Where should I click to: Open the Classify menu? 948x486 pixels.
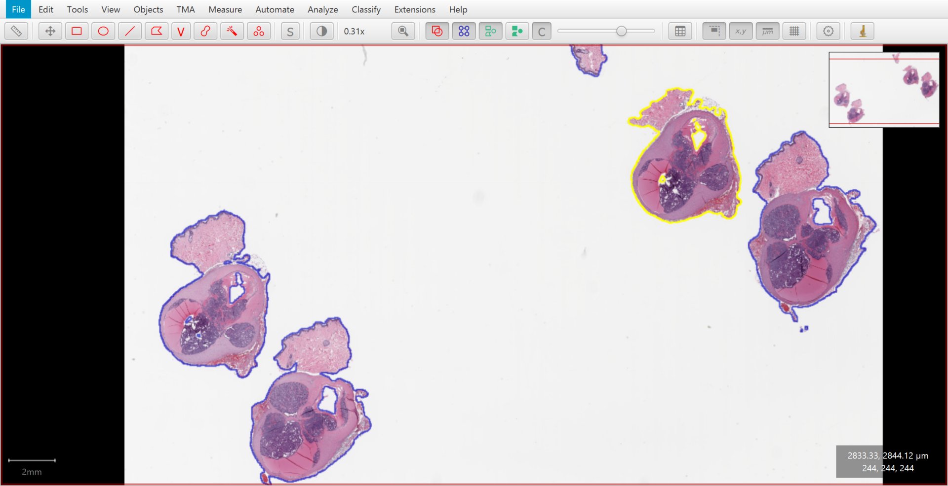(x=366, y=9)
